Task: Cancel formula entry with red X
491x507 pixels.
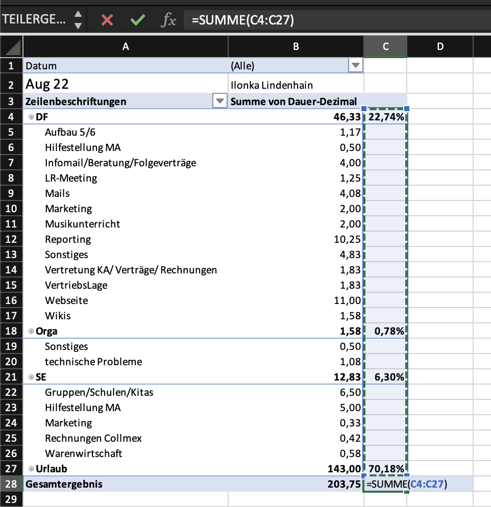Action: tap(107, 20)
